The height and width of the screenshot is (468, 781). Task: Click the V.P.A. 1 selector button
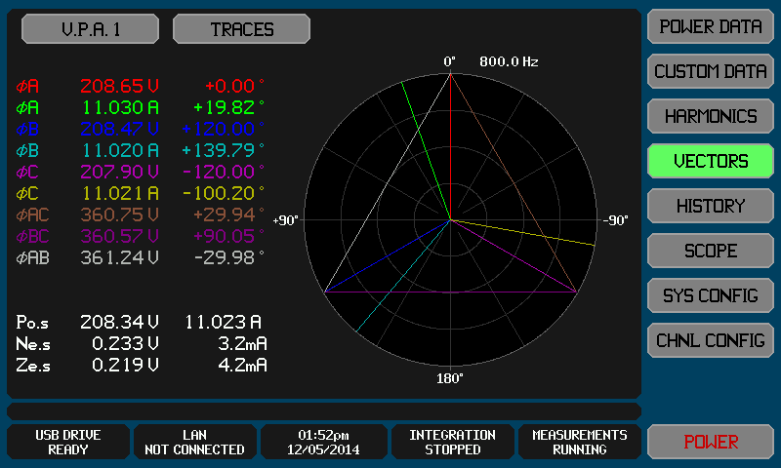(90, 29)
